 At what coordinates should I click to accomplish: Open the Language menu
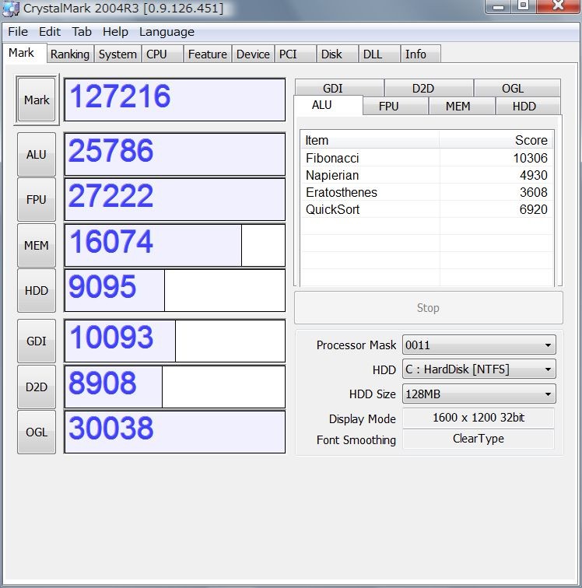pos(167,32)
